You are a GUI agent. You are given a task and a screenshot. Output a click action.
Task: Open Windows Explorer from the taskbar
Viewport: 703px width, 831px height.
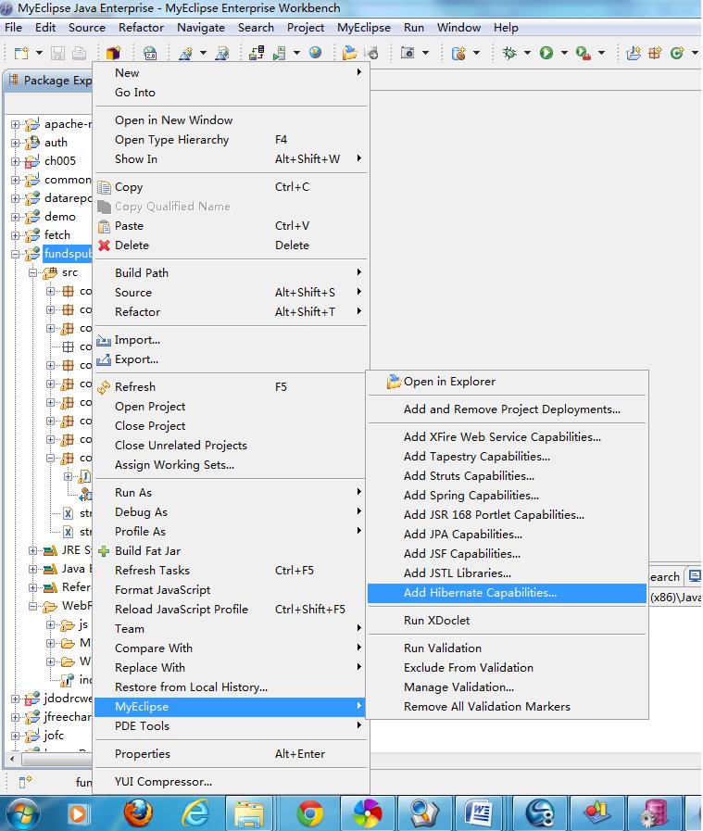(249, 813)
